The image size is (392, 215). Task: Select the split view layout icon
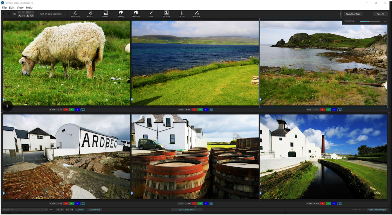pyautogui.click(x=32, y=12)
